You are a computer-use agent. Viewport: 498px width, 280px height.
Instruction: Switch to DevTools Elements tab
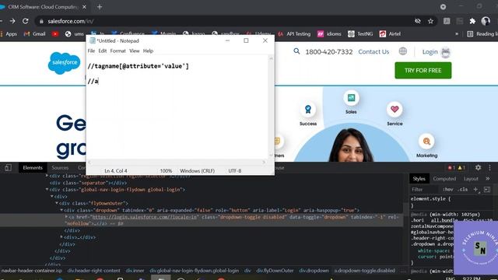tap(33, 168)
